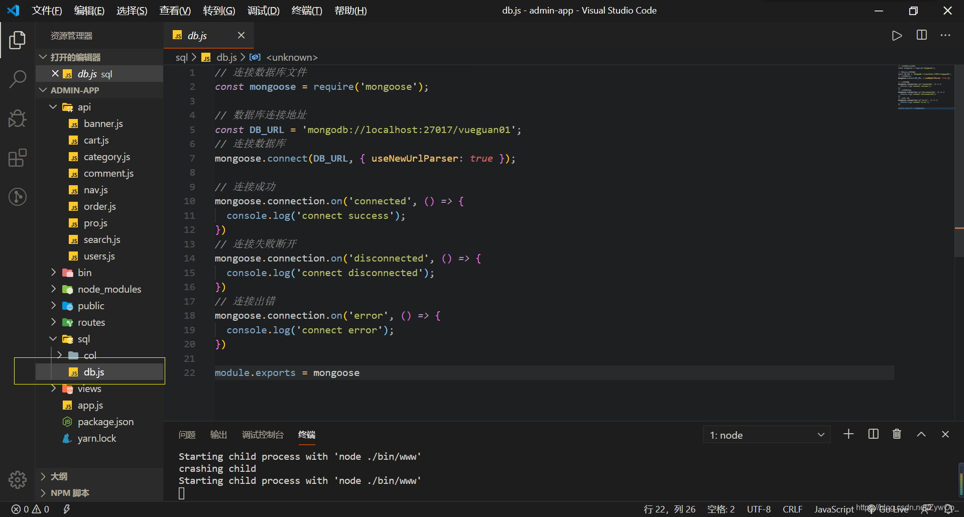Open the Manage gear settings icon
The height and width of the screenshot is (517, 964).
point(18,480)
